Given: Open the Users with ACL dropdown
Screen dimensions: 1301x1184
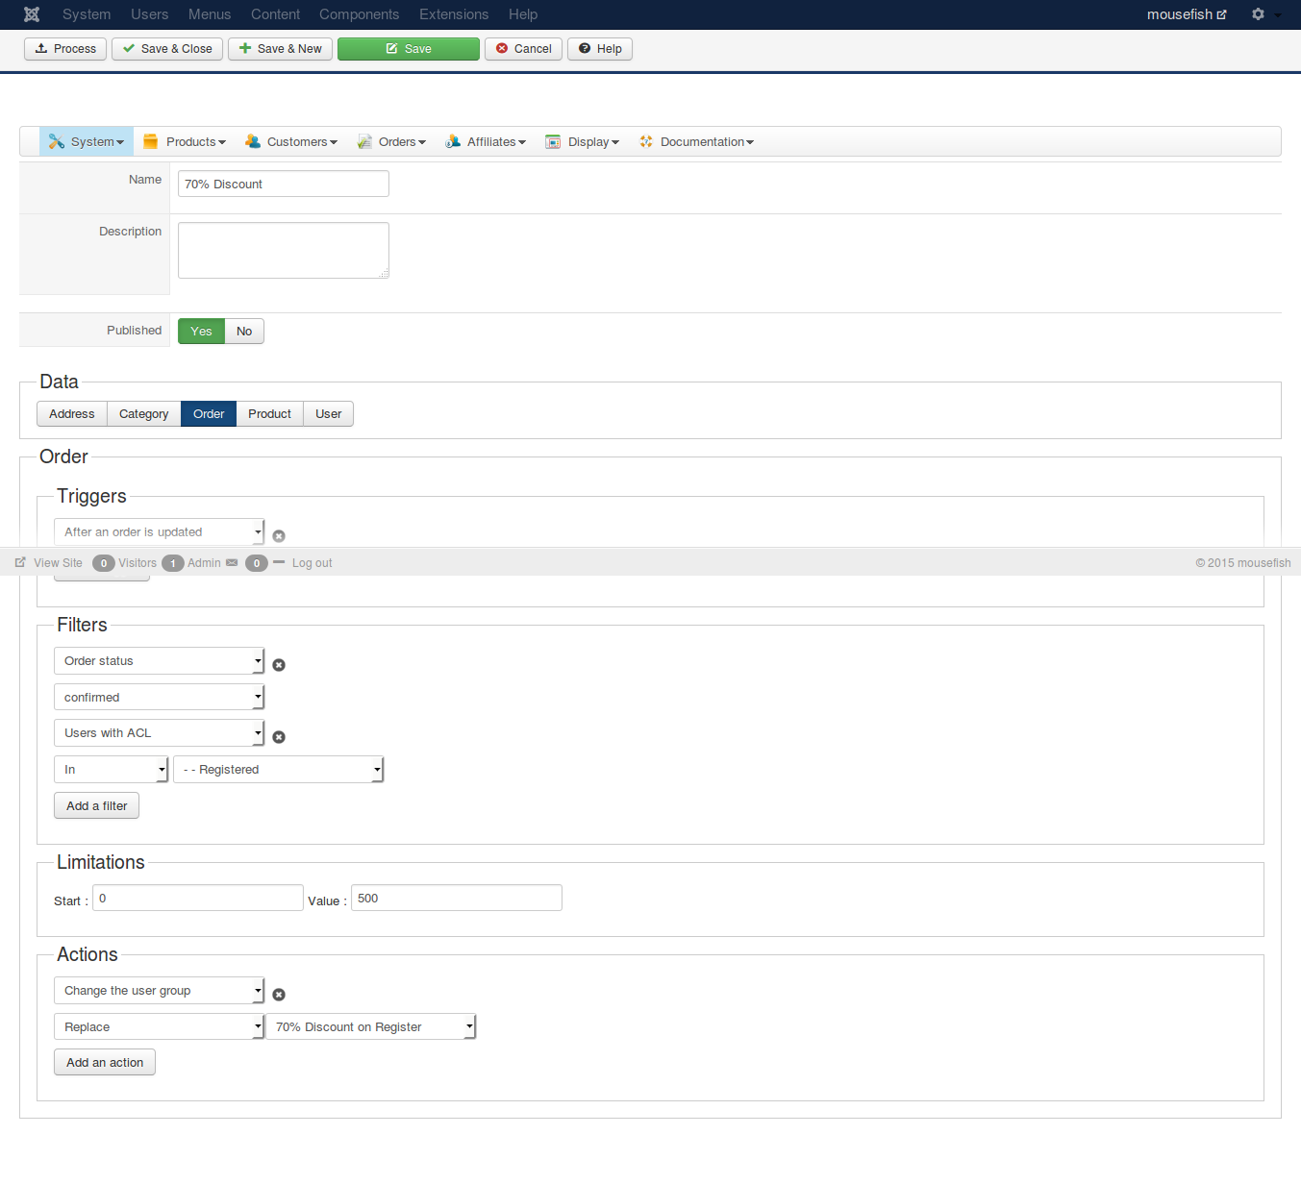Looking at the screenshot, I should 159,733.
